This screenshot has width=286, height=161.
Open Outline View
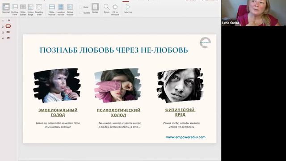coord(15,10)
